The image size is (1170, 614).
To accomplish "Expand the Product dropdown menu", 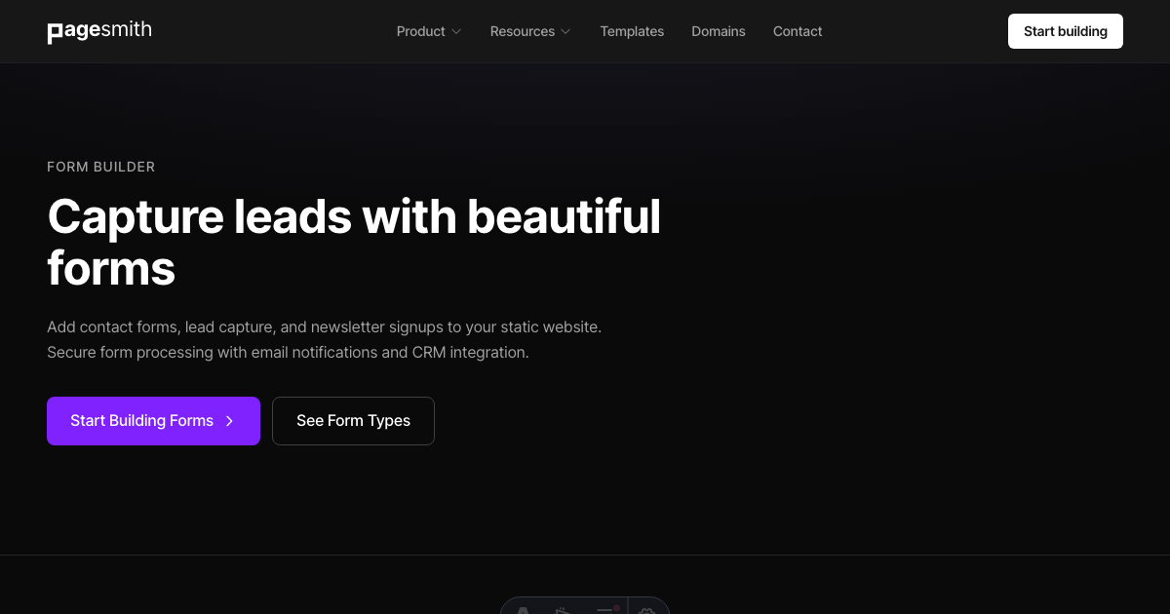I will coord(429,31).
